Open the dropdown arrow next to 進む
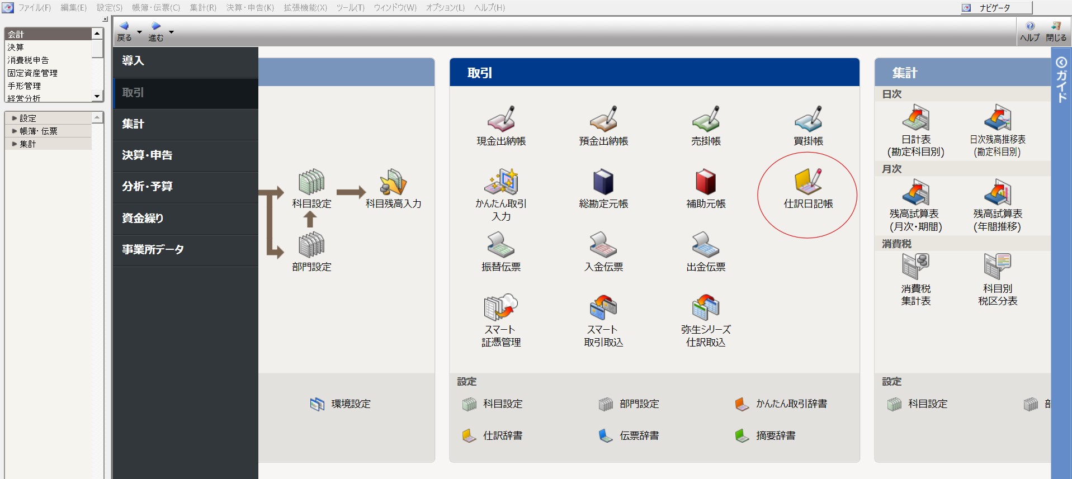 click(171, 32)
